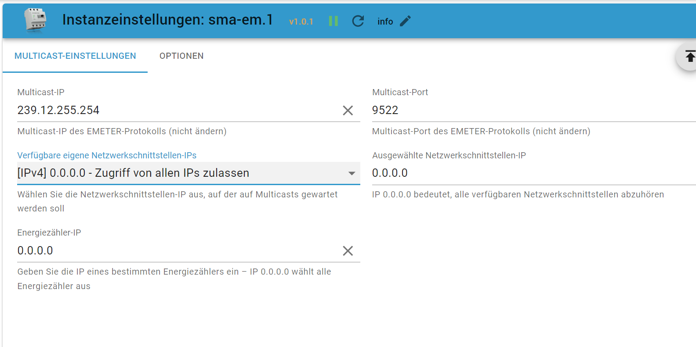696x347 pixels.
Task: Click the Instanzeinstellungen: sma-em.1 title
Action: 167,20
